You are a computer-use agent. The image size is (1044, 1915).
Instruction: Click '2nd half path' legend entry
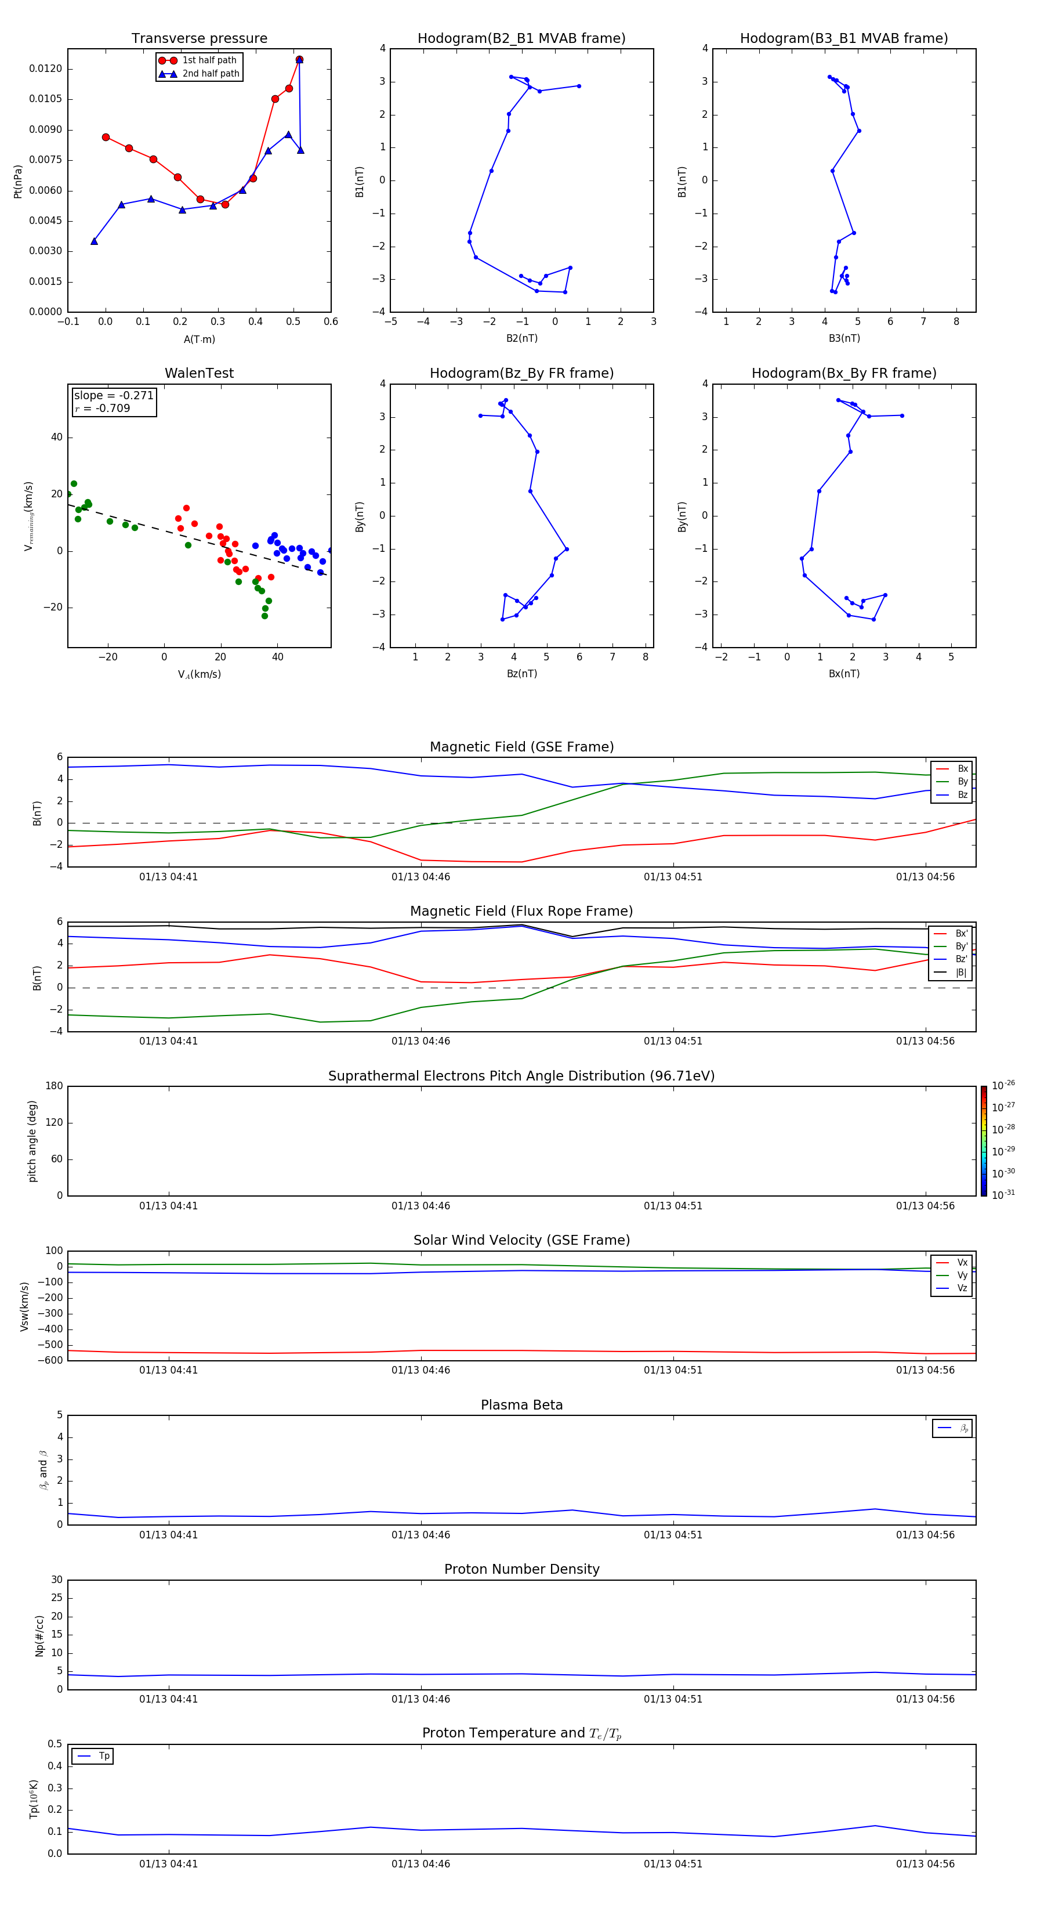(x=199, y=74)
